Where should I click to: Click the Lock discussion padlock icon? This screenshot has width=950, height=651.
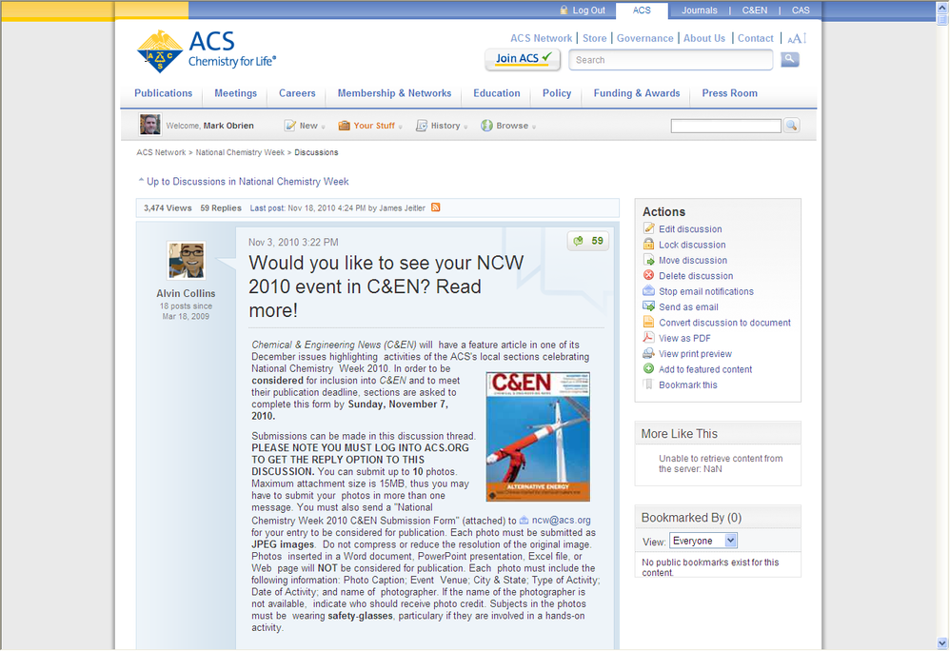(649, 245)
